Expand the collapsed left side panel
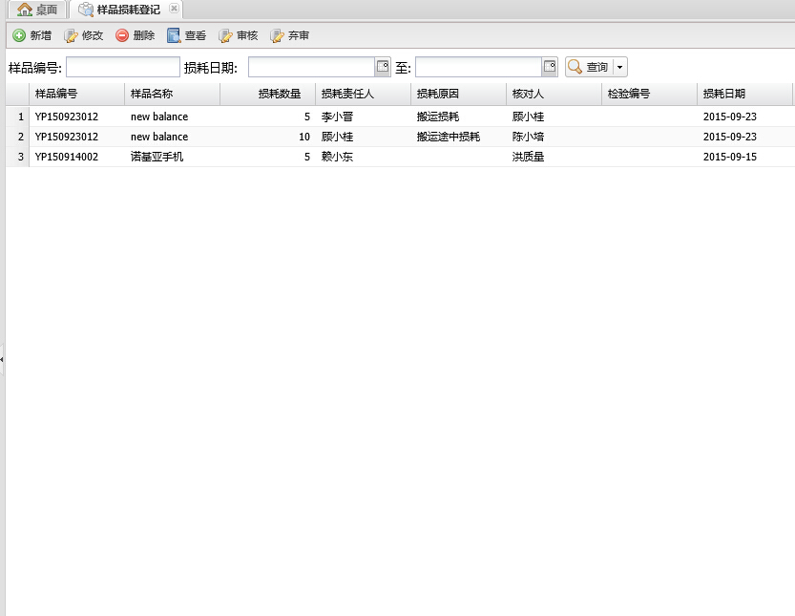 tap(2, 359)
